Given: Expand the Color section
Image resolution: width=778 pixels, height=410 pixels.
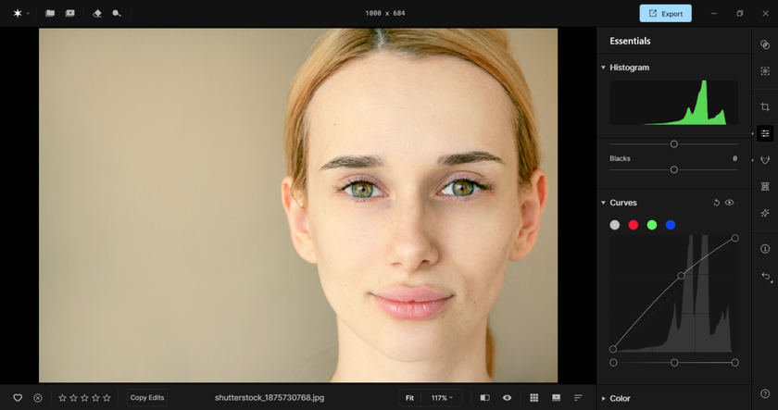Looking at the screenshot, I should pos(603,398).
